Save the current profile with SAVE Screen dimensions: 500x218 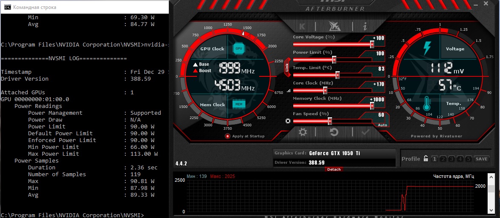click(482, 159)
